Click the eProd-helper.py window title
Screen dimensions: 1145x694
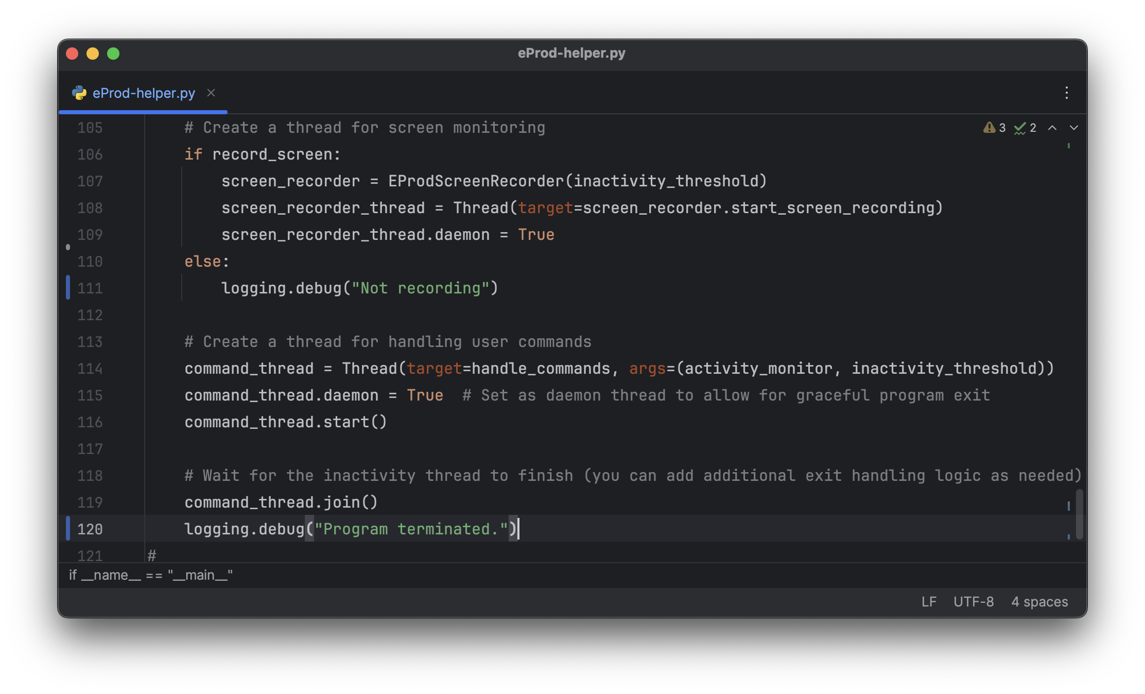pyautogui.click(x=571, y=53)
